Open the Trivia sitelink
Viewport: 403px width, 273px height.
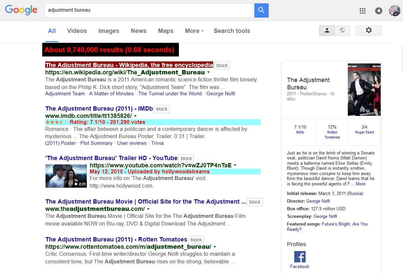coord(157,143)
